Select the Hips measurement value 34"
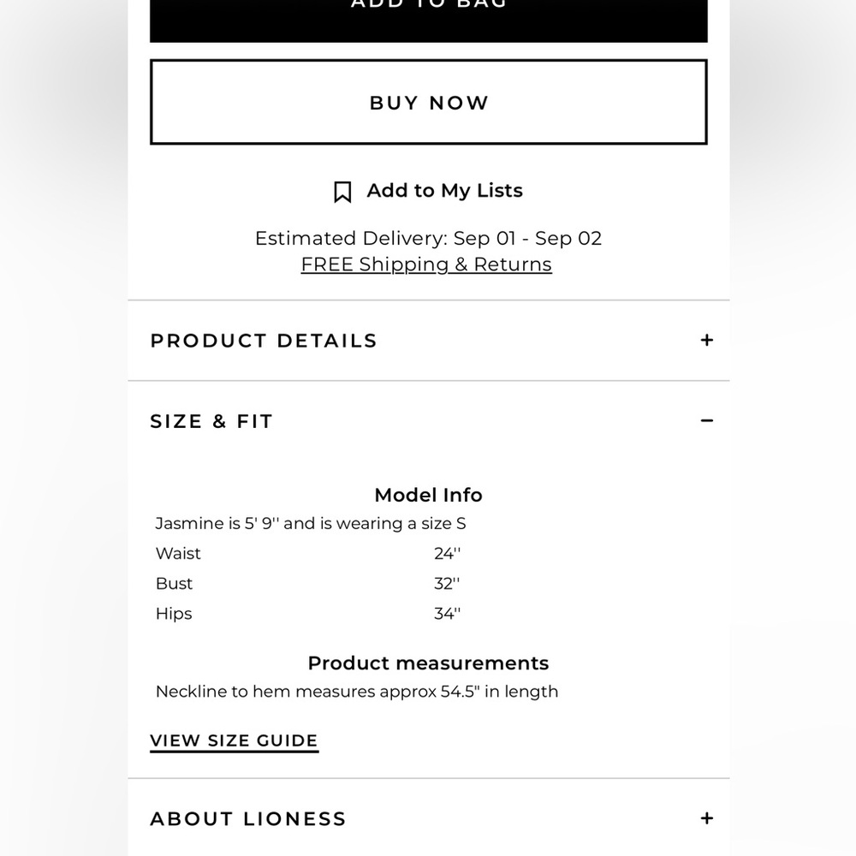Image resolution: width=856 pixels, height=856 pixels. [447, 614]
